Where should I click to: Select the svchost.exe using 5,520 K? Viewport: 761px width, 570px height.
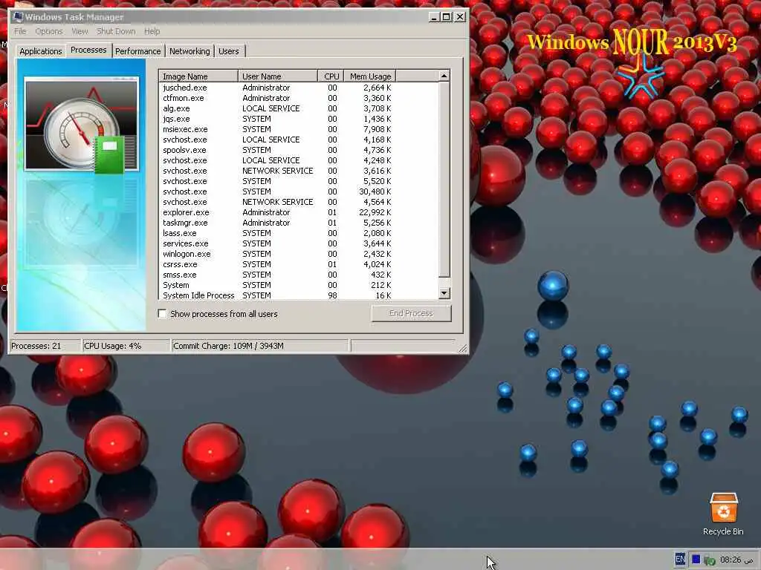pyautogui.click(x=299, y=181)
